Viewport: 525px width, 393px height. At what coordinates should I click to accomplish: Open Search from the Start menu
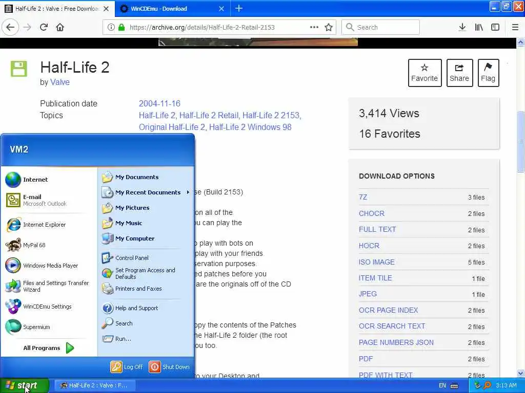(x=146, y=323)
